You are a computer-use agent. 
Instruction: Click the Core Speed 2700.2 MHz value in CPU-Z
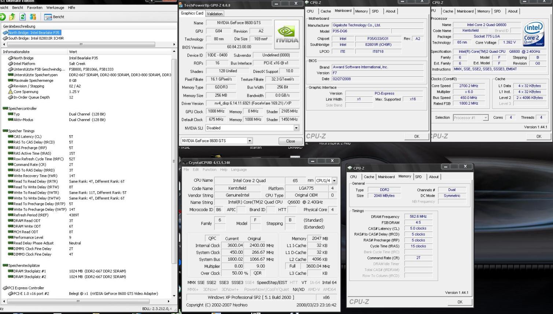pyautogui.click(x=469, y=86)
